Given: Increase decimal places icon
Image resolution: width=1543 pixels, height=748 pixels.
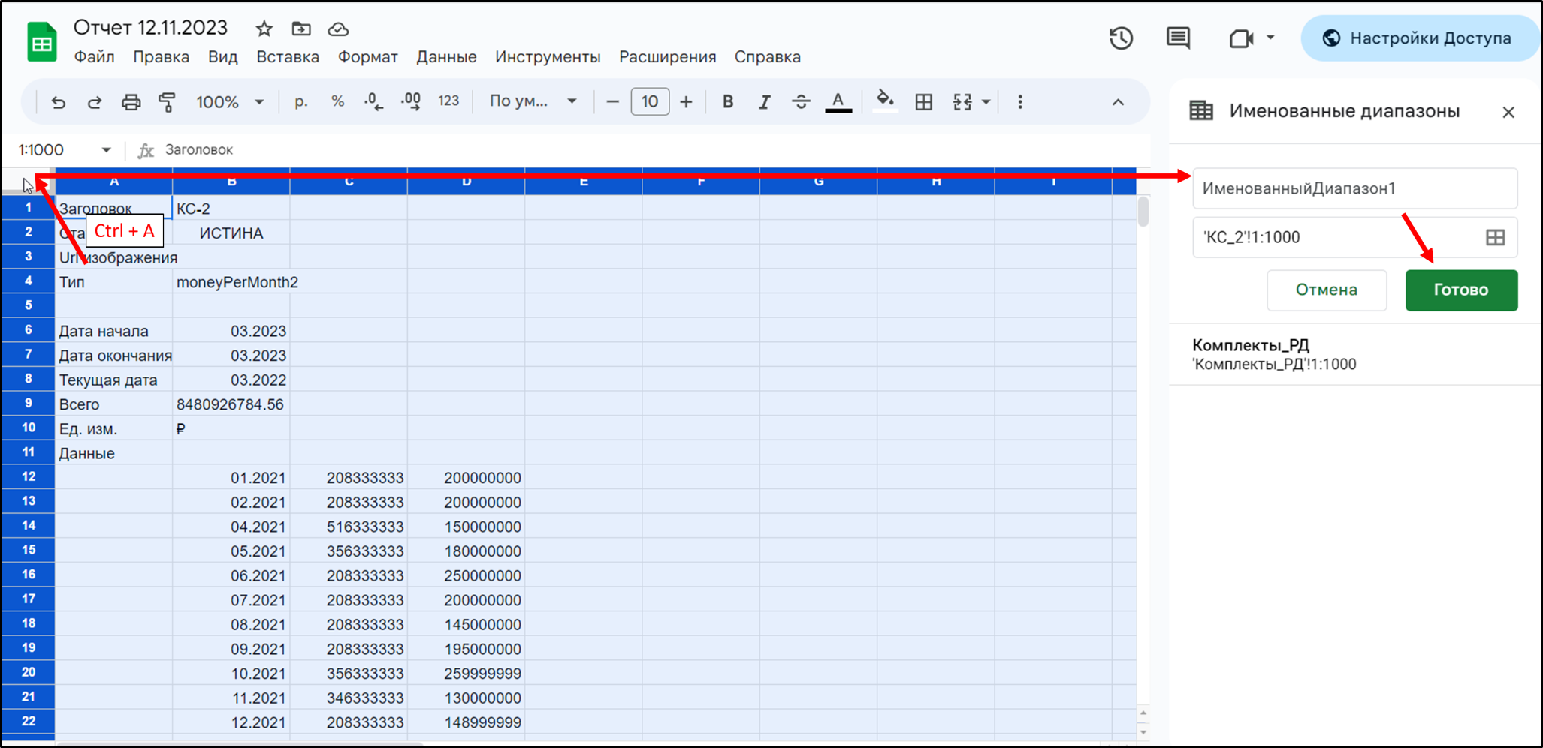Looking at the screenshot, I should pos(411,102).
